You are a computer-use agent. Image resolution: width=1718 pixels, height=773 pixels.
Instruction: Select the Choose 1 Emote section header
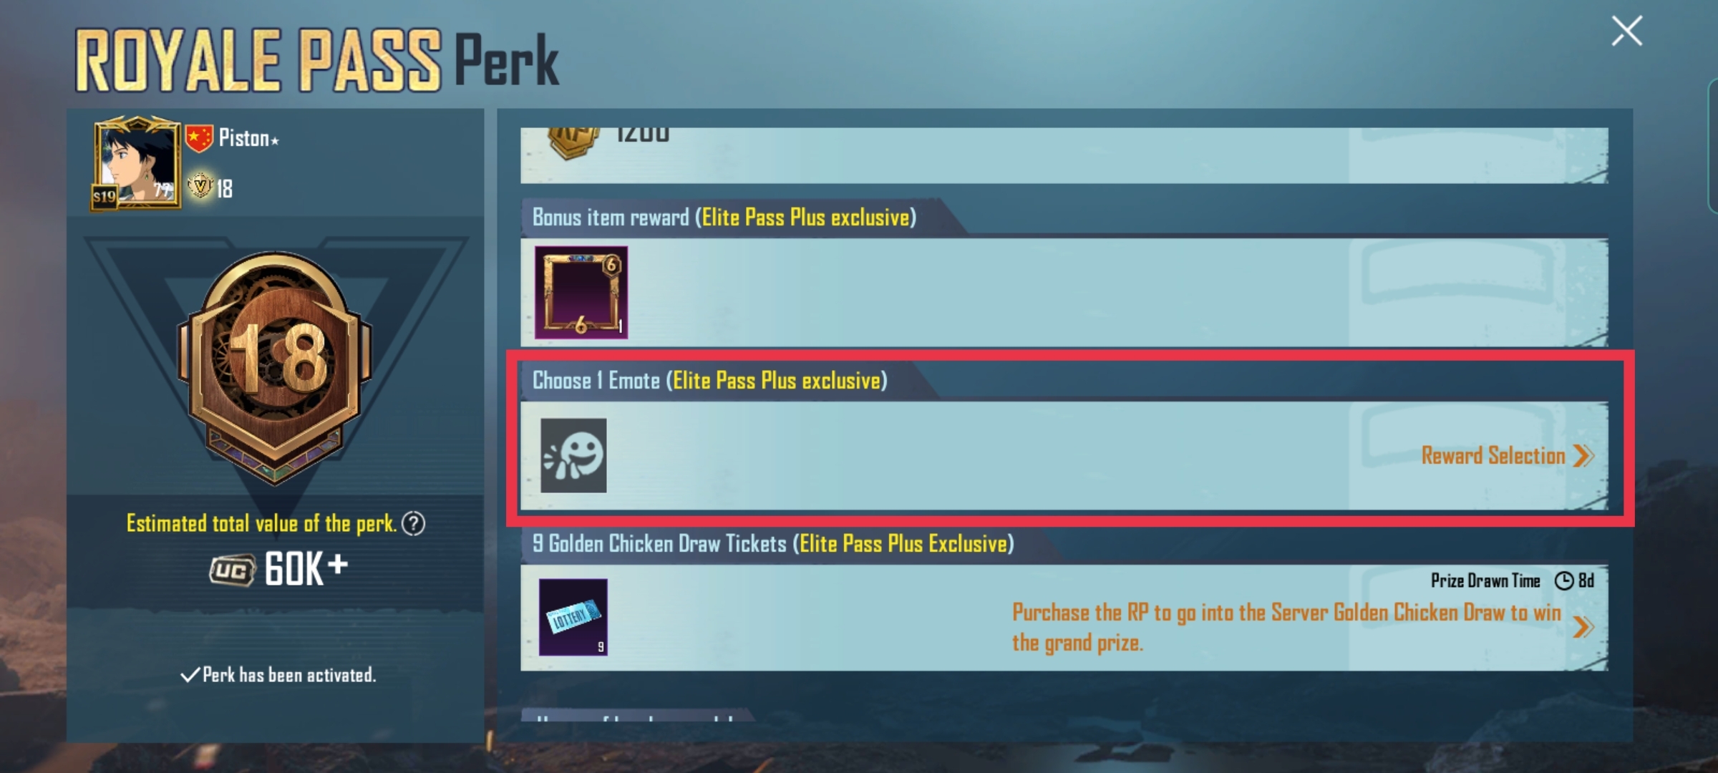pyautogui.click(x=709, y=380)
